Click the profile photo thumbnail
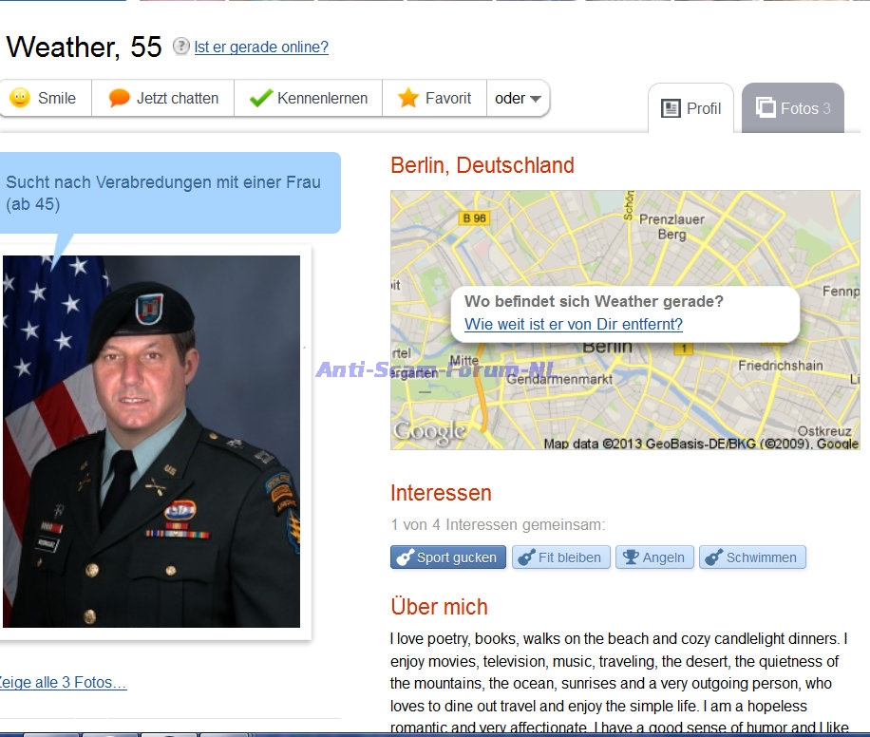Screen dimensions: 870x737 point(151,442)
